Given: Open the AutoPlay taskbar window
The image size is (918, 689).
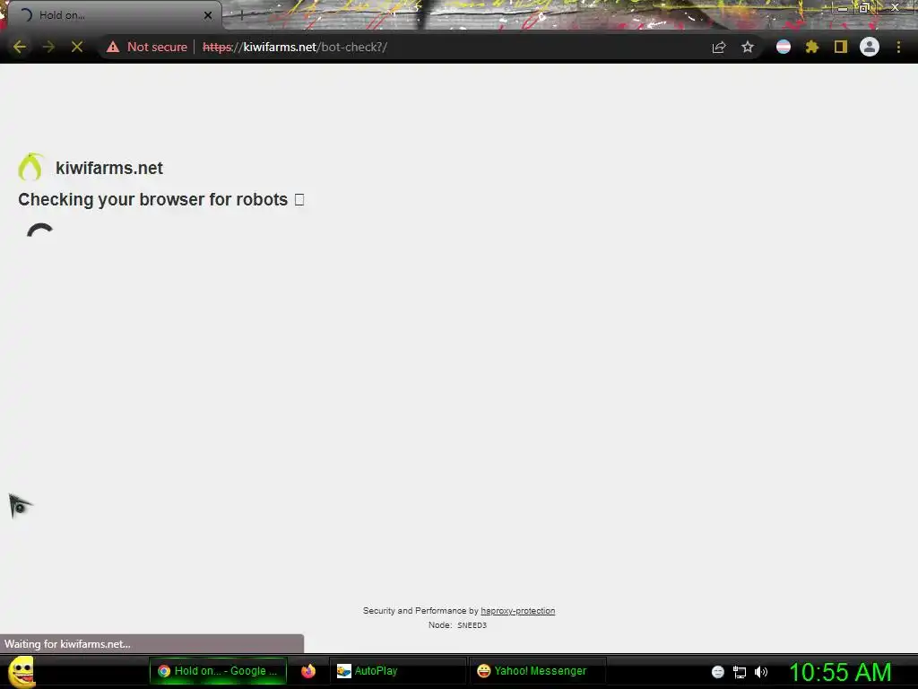Looking at the screenshot, I should pyautogui.click(x=398, y=671).
